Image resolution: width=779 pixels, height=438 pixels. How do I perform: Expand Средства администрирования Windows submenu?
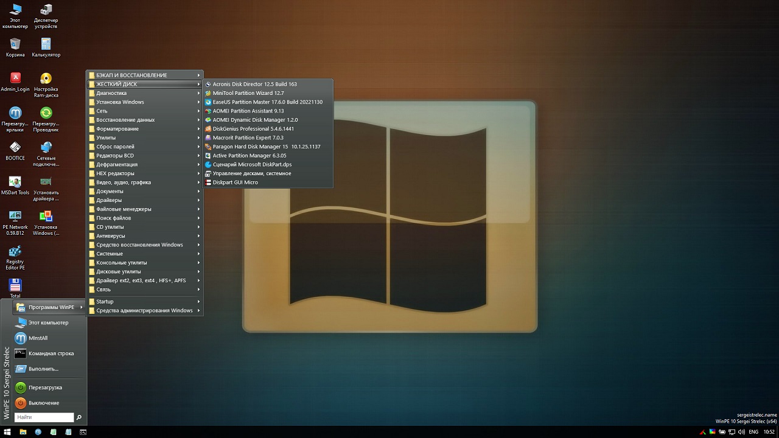[144, 310]
